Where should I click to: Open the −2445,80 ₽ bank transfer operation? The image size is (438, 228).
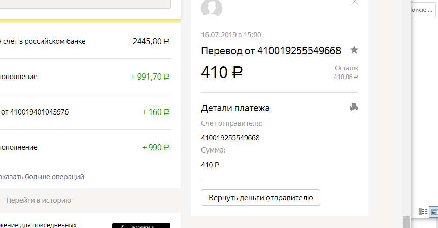85,41
